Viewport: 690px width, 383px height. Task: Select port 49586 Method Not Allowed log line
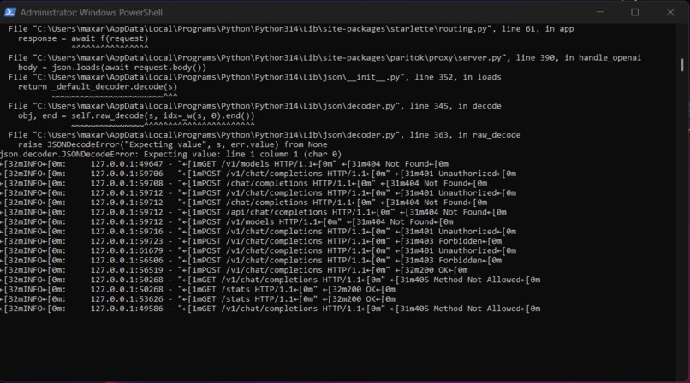click(271, 309)
